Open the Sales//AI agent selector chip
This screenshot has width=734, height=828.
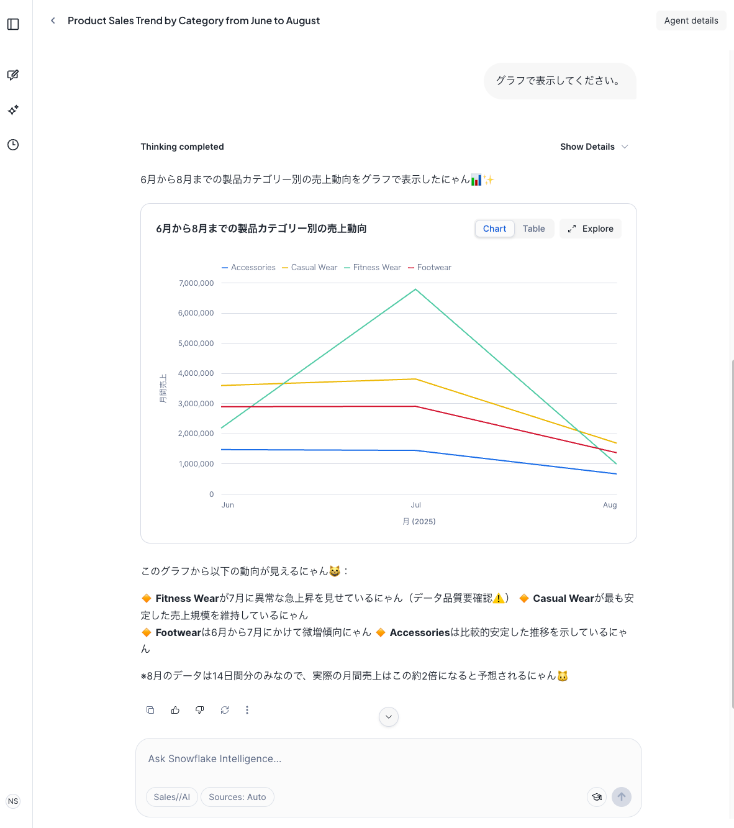pos(172,797)
